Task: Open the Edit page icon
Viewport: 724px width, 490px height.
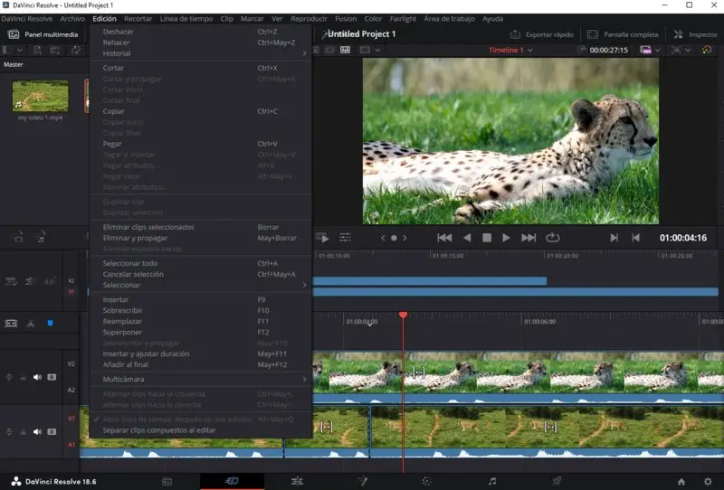Action: [x=297, y=481]
